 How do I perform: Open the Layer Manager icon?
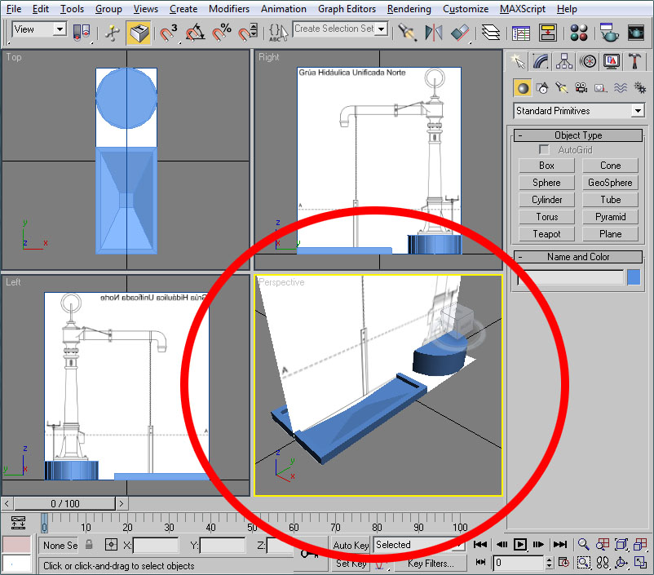[490, 33]
